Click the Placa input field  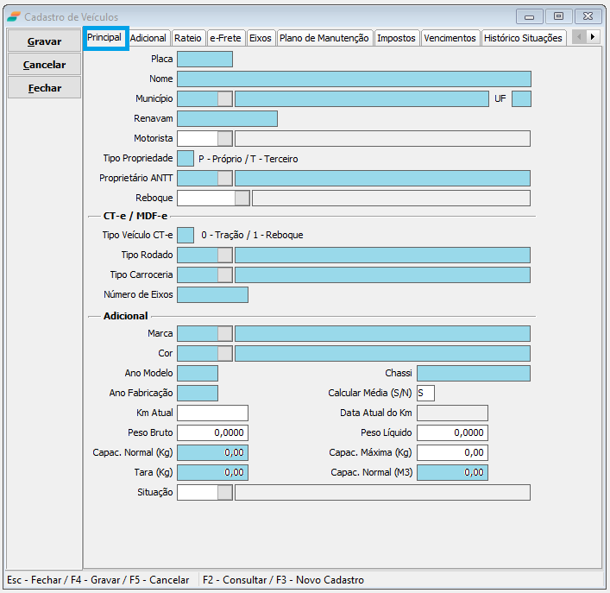coord(204,59)
